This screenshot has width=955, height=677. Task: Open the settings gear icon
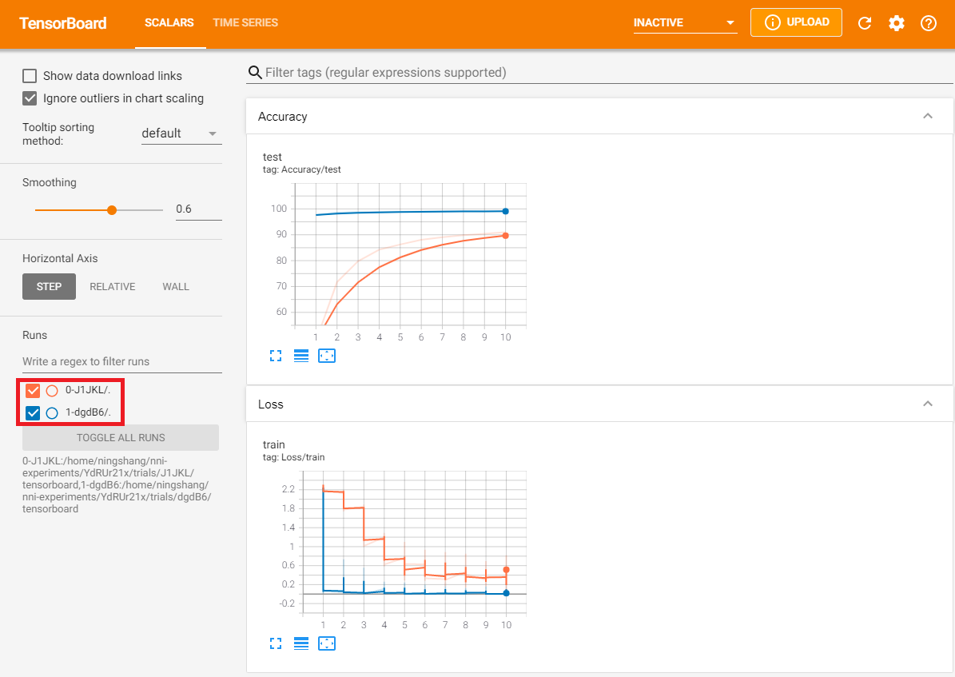click(x=897, y=23)
